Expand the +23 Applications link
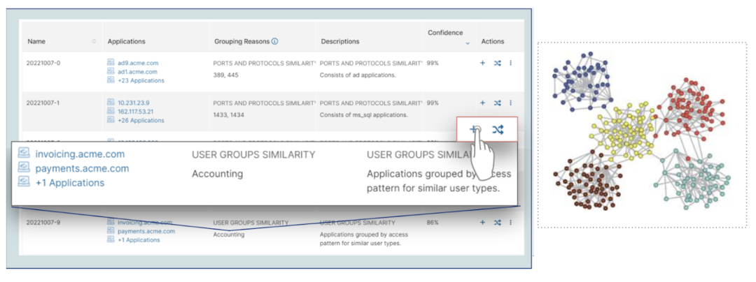756x282 pixels. [141, 80]
